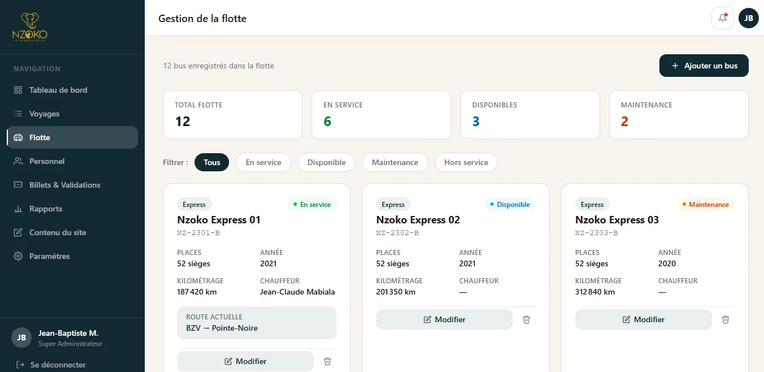Select the Tous filter
The height and width of the screenshot is (372, 764).
tap(212, 162)
